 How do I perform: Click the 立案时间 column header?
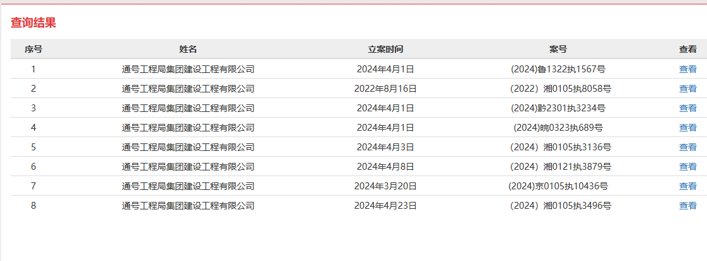point(385,49)
